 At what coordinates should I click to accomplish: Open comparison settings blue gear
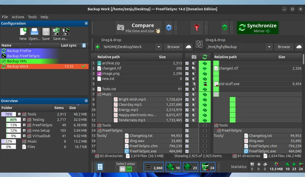pyautogui.click(x=169, y=28)
